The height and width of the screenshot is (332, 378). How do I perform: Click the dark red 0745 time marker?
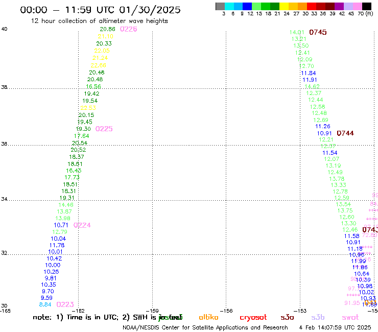pos(318,32)
